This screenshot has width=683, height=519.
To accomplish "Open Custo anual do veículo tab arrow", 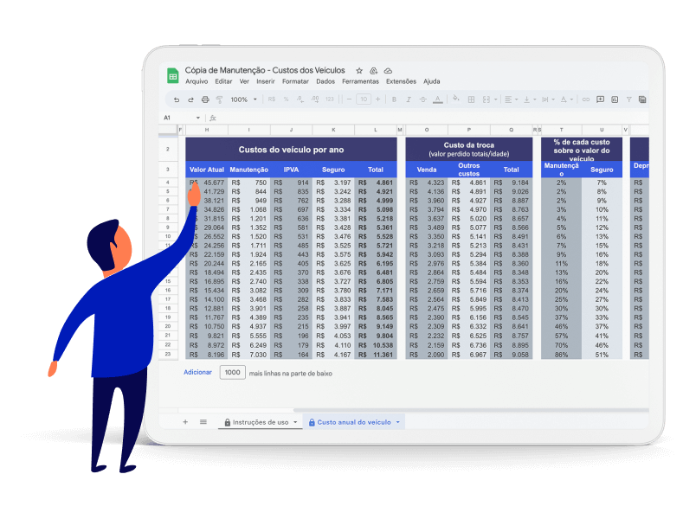I will coord(397,422).
